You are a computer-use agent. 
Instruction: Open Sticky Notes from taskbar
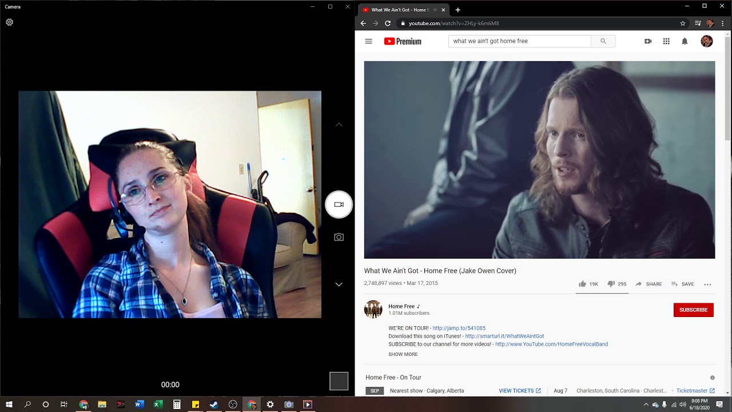click(195, 405)
